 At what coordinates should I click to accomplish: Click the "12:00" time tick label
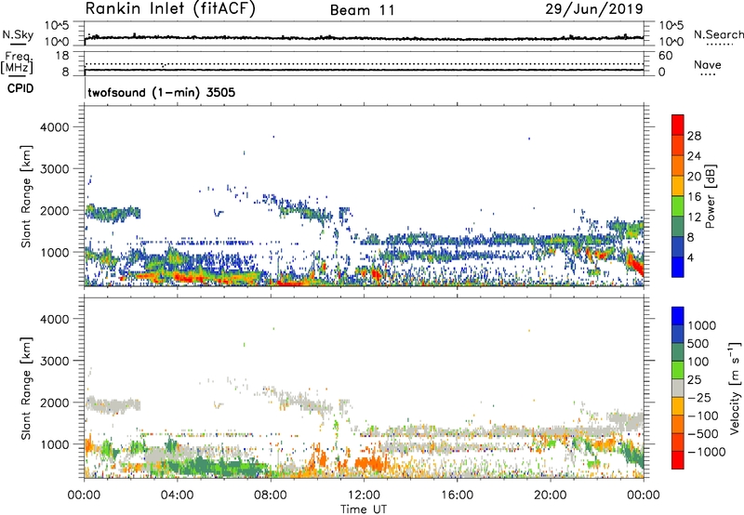click(x=364, y=495)
